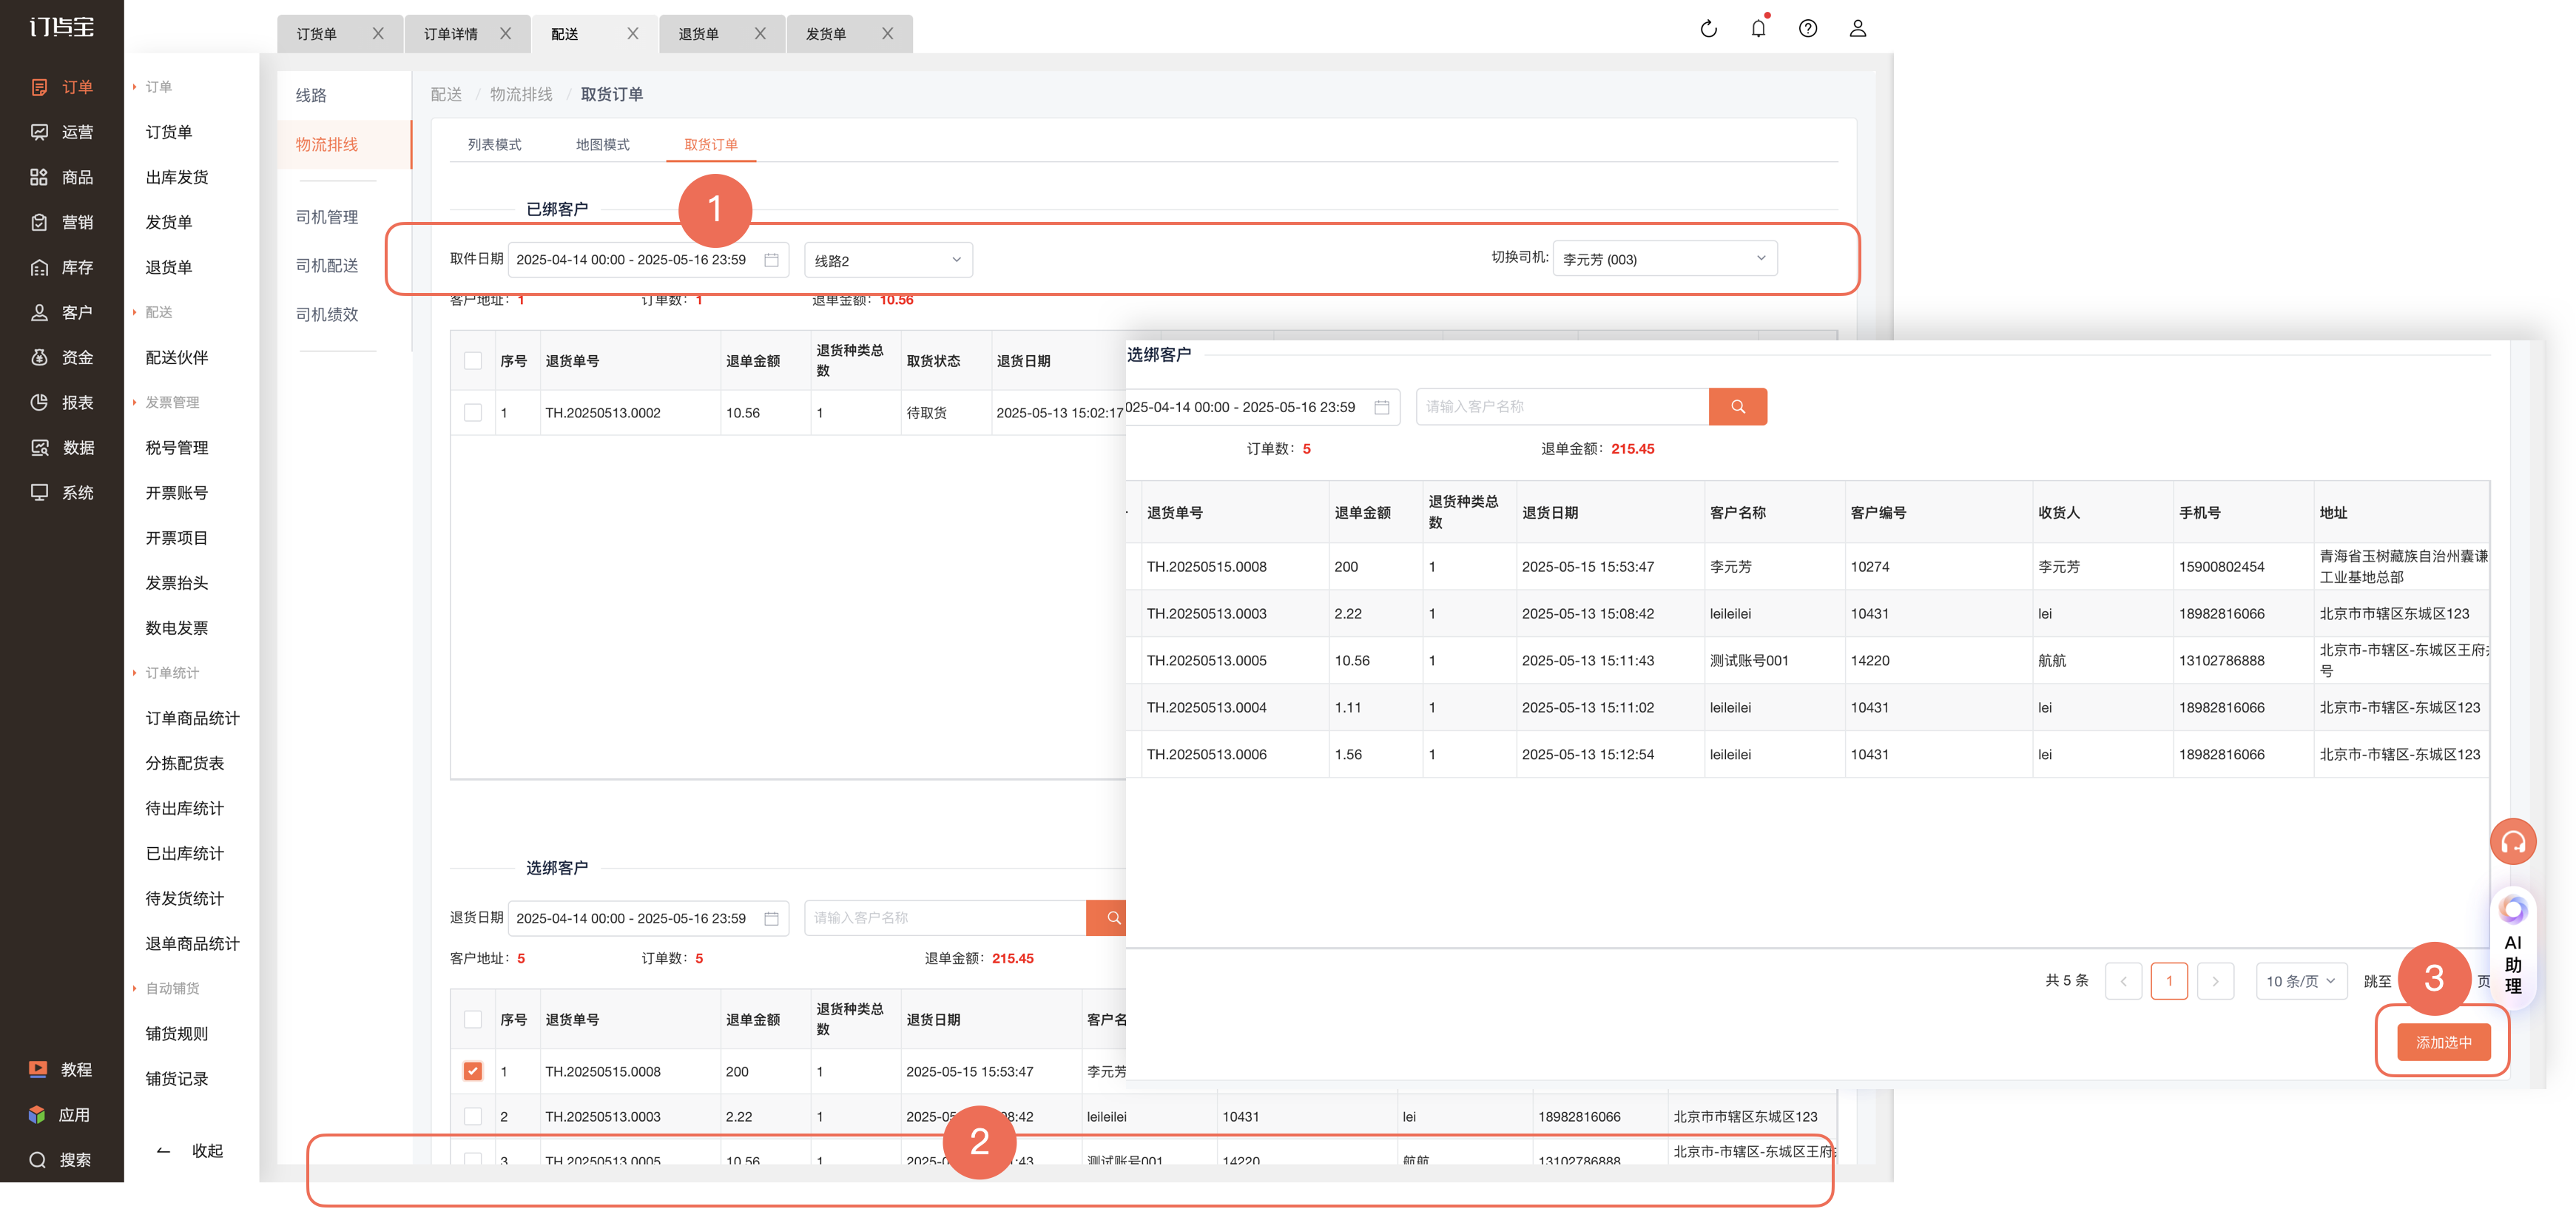The width and height of the screenshot is (2576, 1209).
Task: Go to next page in pagination
Action: 2215,981
